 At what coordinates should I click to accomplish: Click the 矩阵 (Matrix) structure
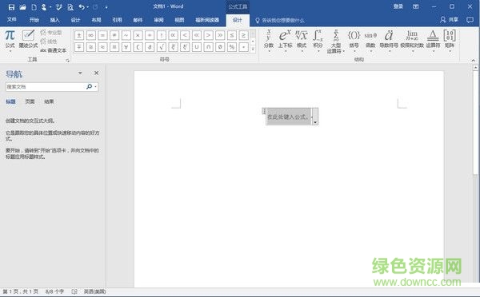(x=450, y=41)
